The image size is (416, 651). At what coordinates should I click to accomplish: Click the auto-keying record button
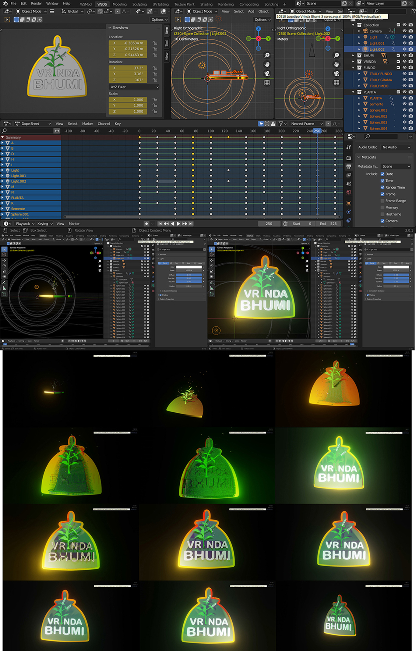click(146, 224)
